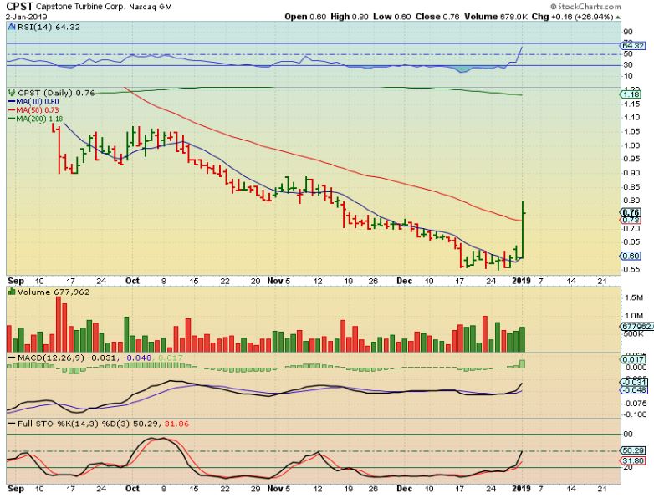Click the MA(50) 0.73 legend entry
This screenshot has height=498, width=654.
click(33, 110)
